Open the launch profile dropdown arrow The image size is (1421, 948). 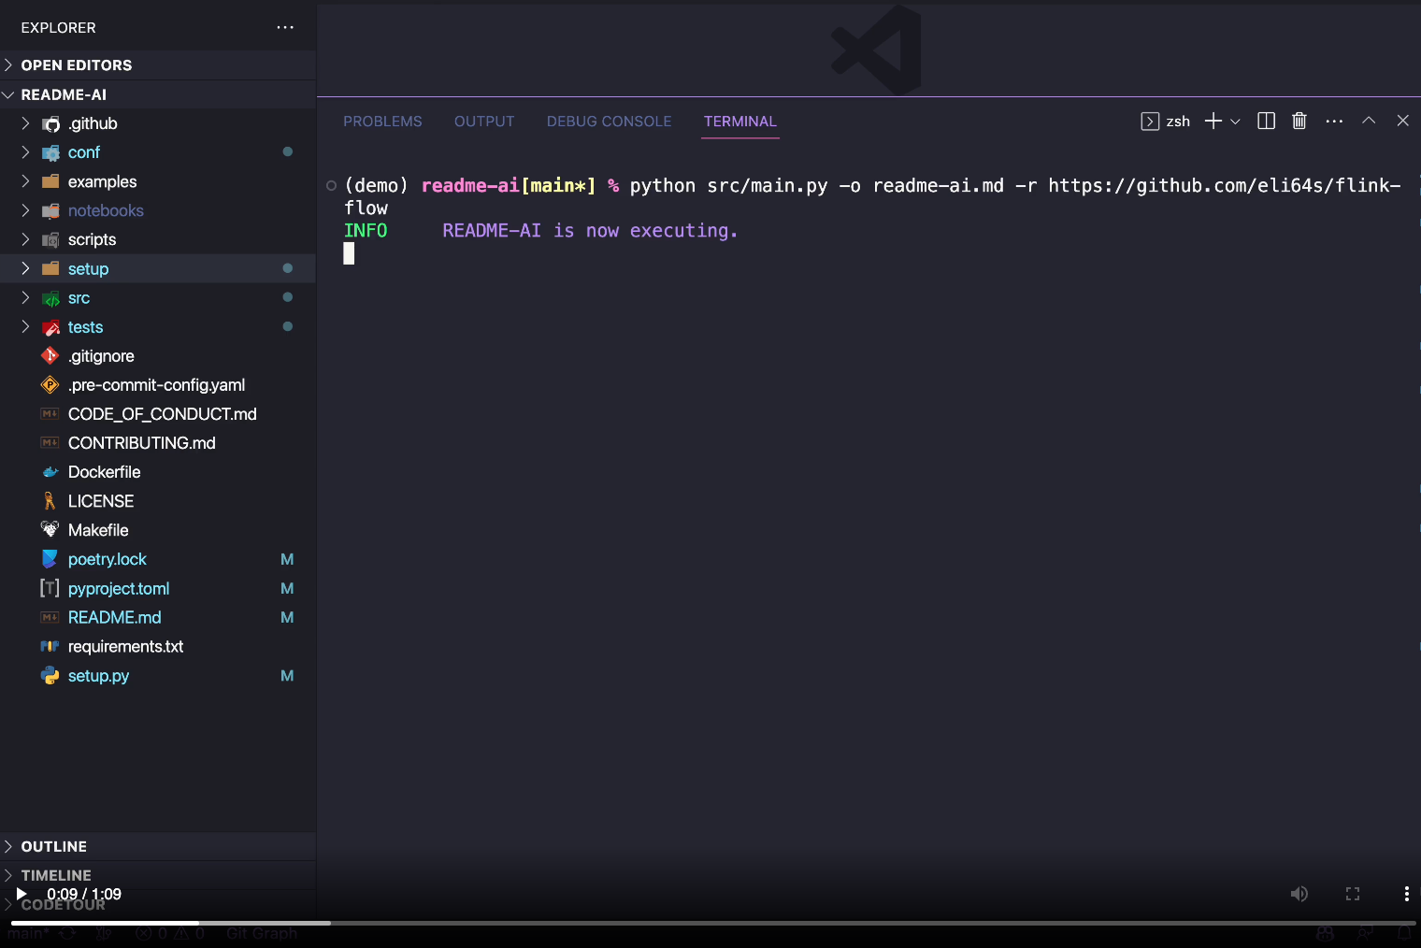[1235, 122]
